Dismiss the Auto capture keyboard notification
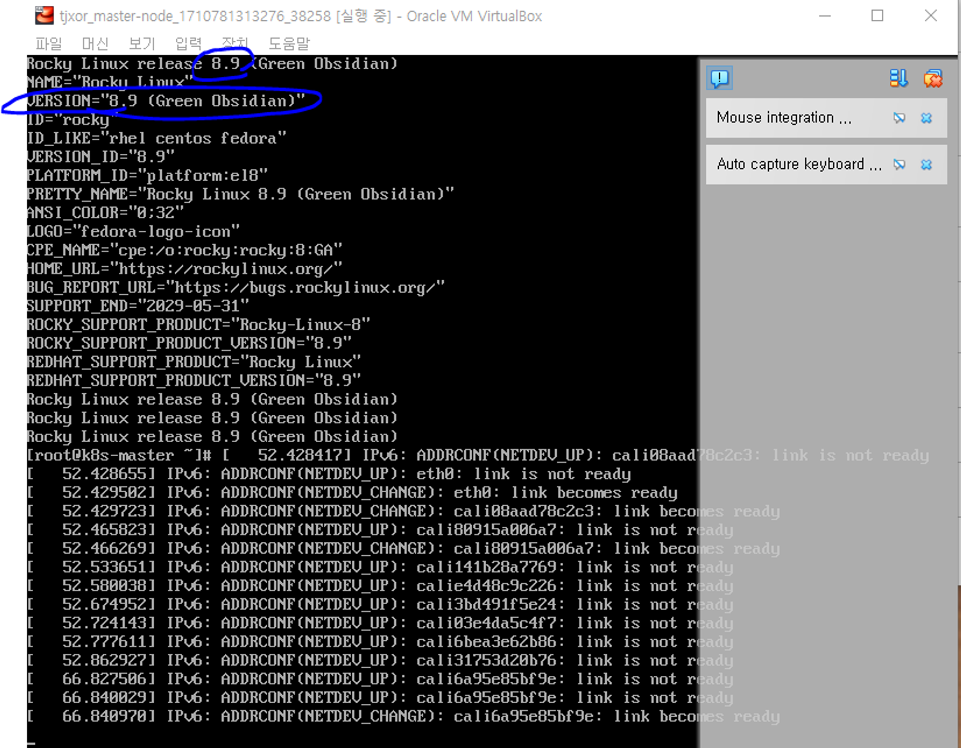Image resolution: width=961 pixels, height=748 pixels. pyautogui.click(x=926, y=164)
